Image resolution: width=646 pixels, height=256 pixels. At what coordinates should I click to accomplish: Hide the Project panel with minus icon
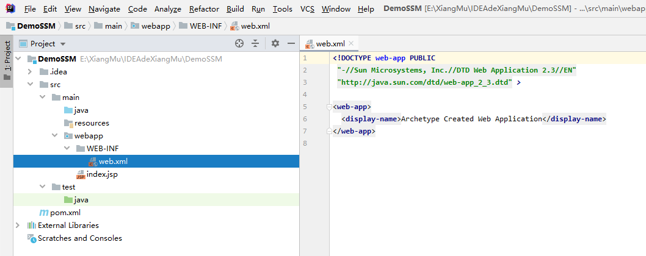(291, 44)
